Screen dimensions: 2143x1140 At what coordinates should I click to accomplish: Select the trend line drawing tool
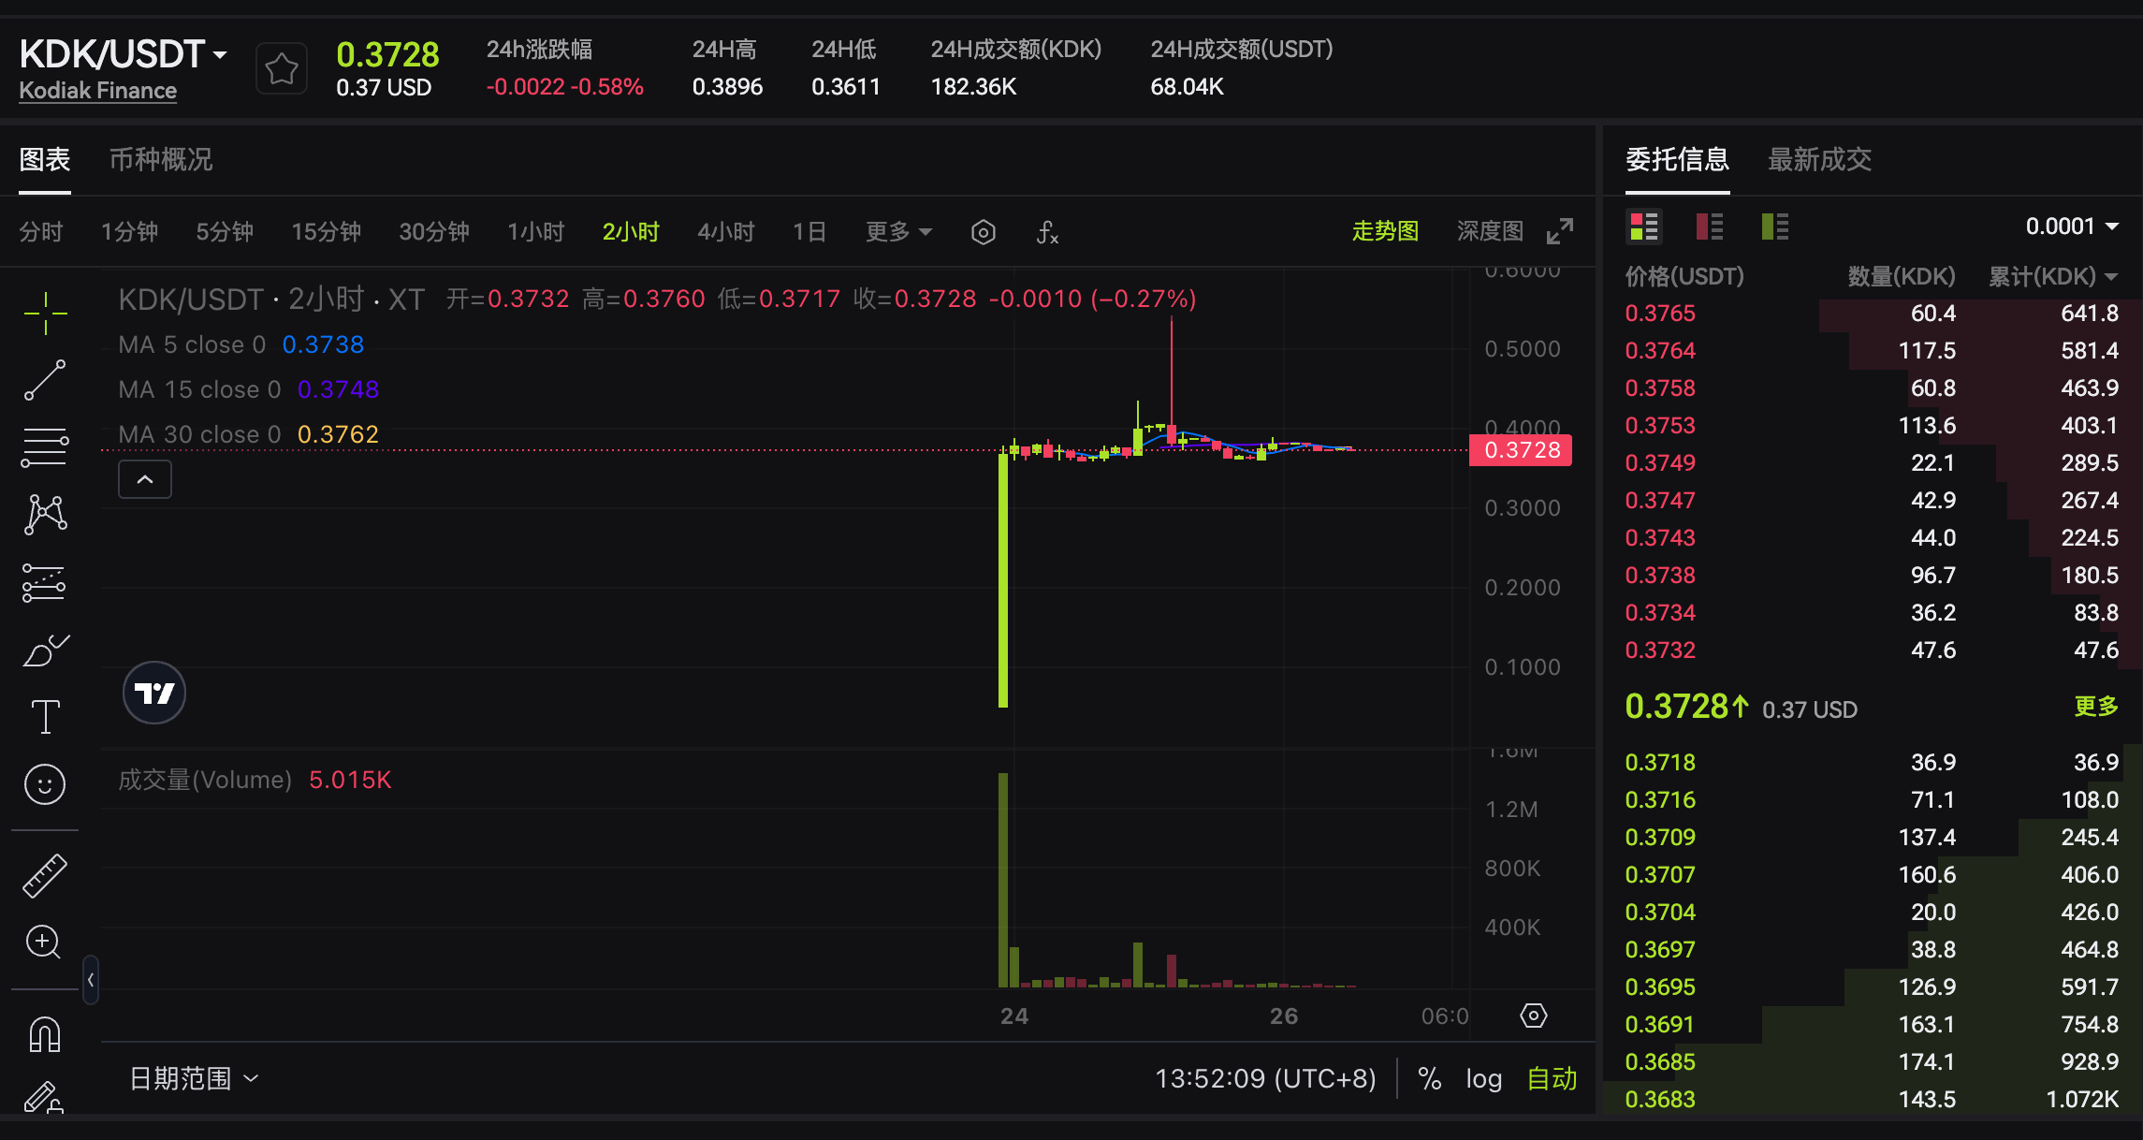click(x=44, y=379)
